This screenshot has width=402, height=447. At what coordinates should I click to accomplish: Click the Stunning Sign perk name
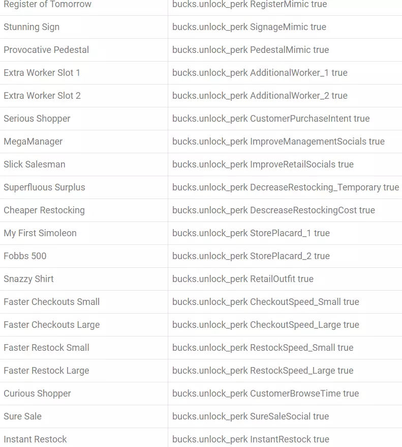coord(32,27)
